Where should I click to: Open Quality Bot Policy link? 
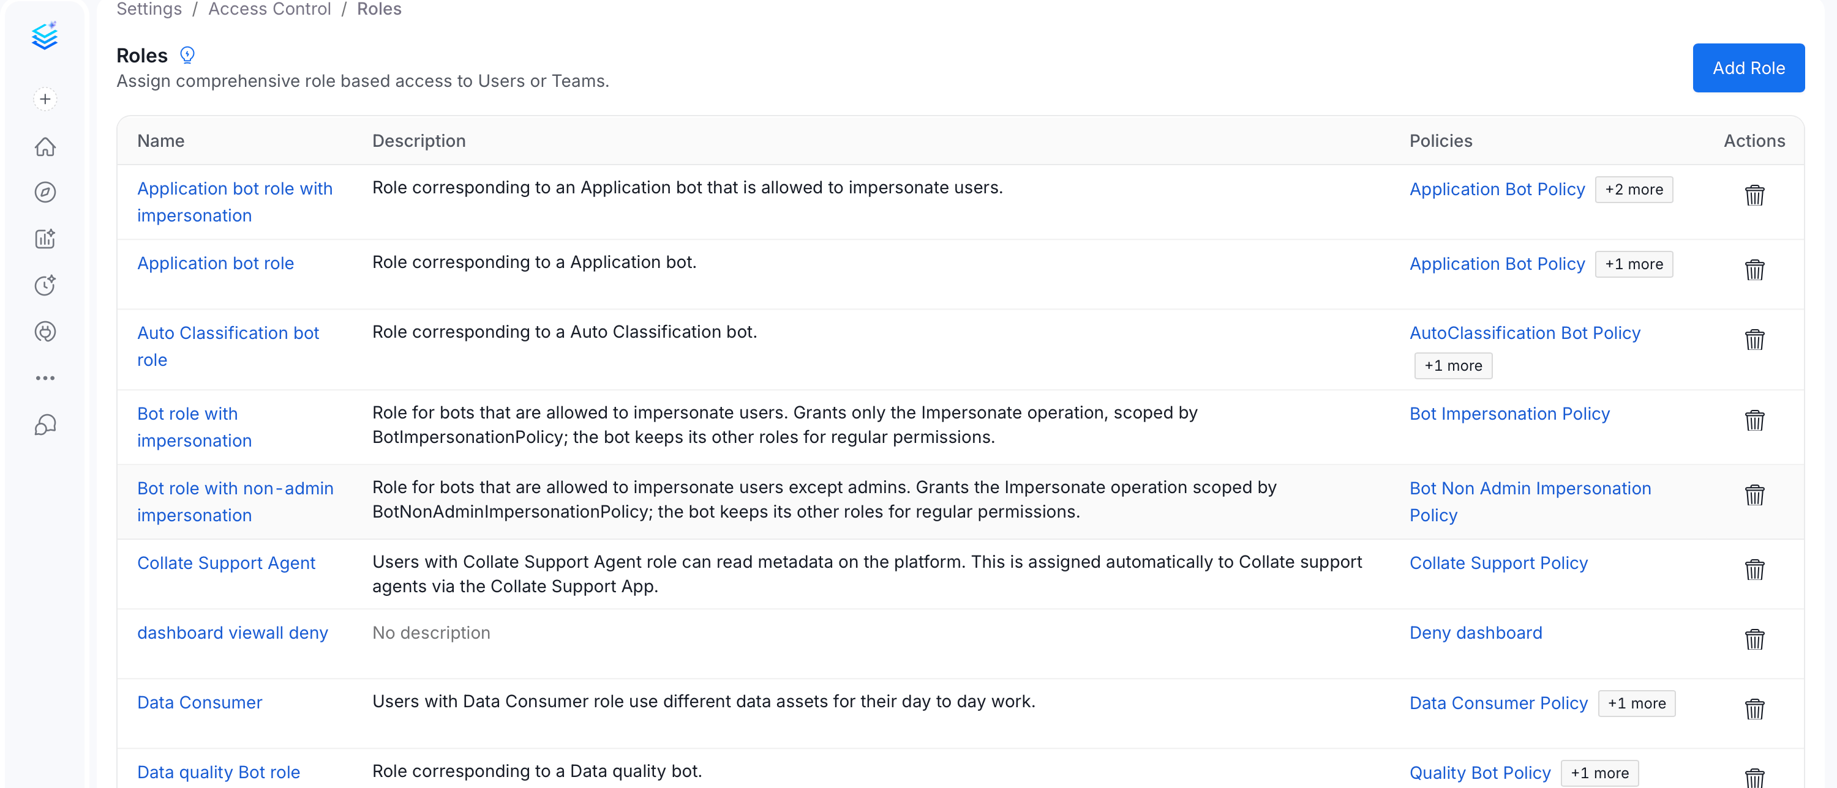[x=1480, y=774]
